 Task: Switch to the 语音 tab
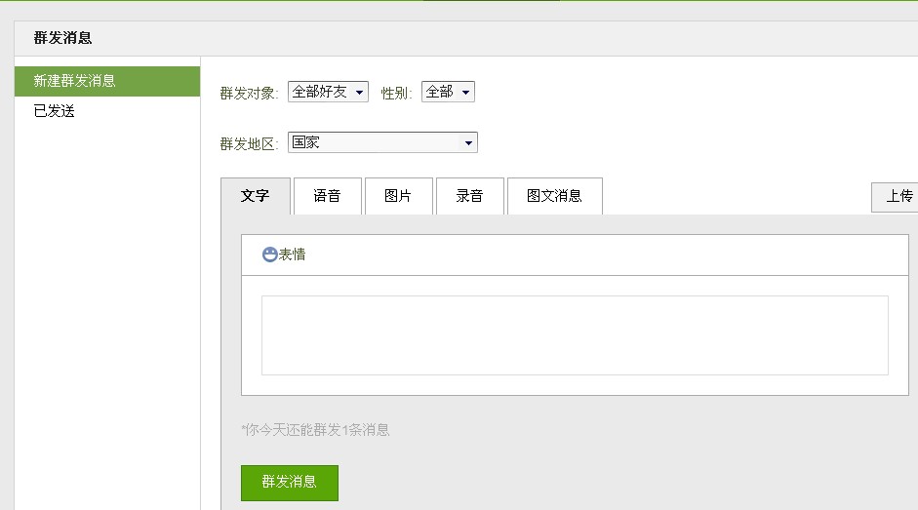point(327,196)
